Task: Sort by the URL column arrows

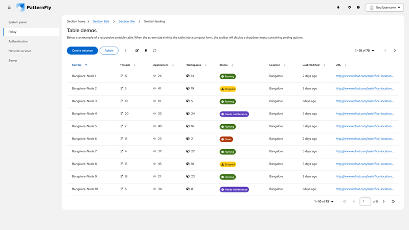Action: (346, 65)
